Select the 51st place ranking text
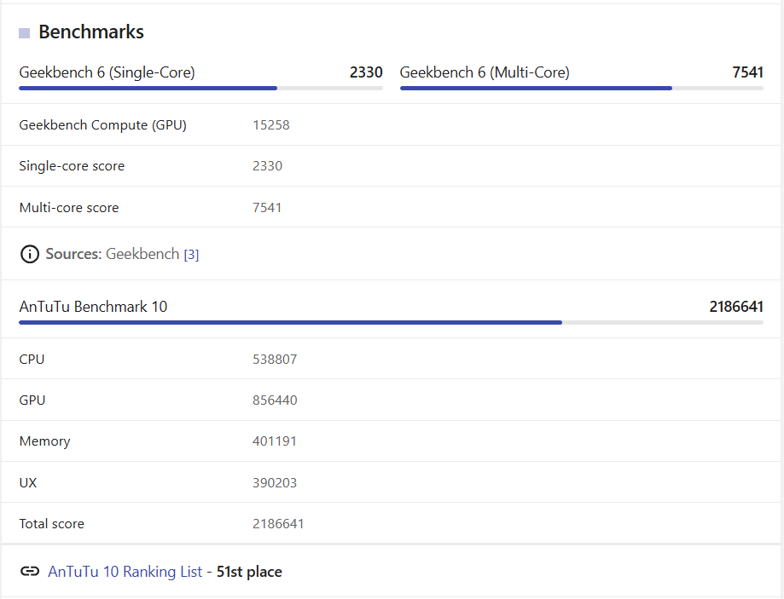The width and height of the screenshot is (784, 599). (249, 572)
